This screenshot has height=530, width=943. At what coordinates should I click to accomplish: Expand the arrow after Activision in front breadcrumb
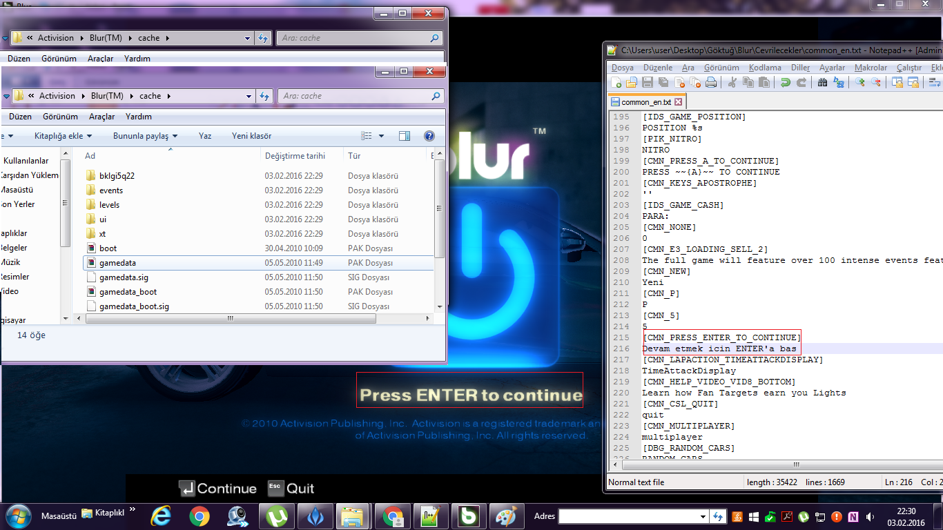(83, 96)
